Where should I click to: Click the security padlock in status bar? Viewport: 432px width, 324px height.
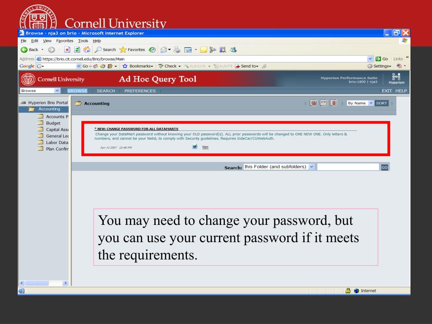coord(348,291)
